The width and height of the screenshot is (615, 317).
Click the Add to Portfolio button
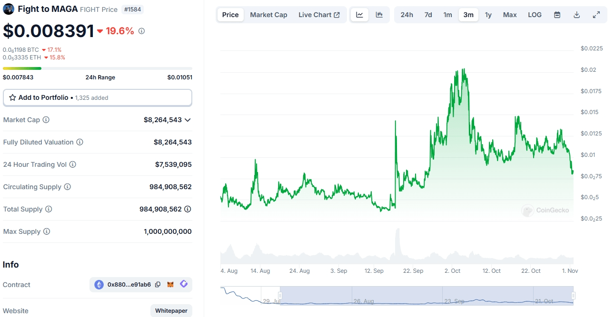(x=97, y=97)
